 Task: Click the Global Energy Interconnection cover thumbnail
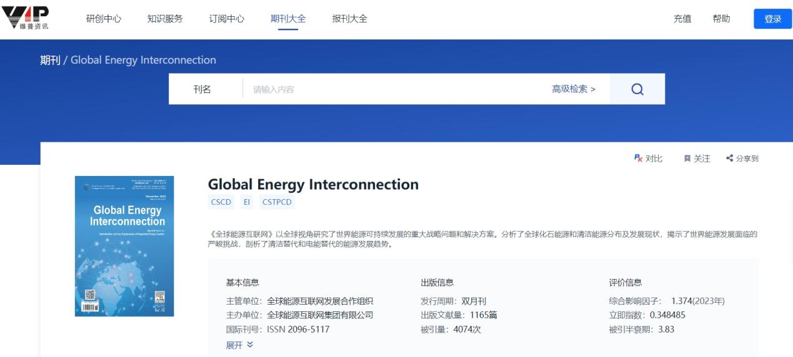pos(124,246)
